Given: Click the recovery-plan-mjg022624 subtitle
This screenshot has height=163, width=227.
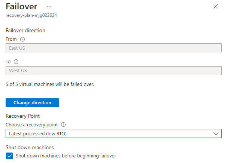Looking at the screenshot, I should pyautogui.click(x=31, y=15).
